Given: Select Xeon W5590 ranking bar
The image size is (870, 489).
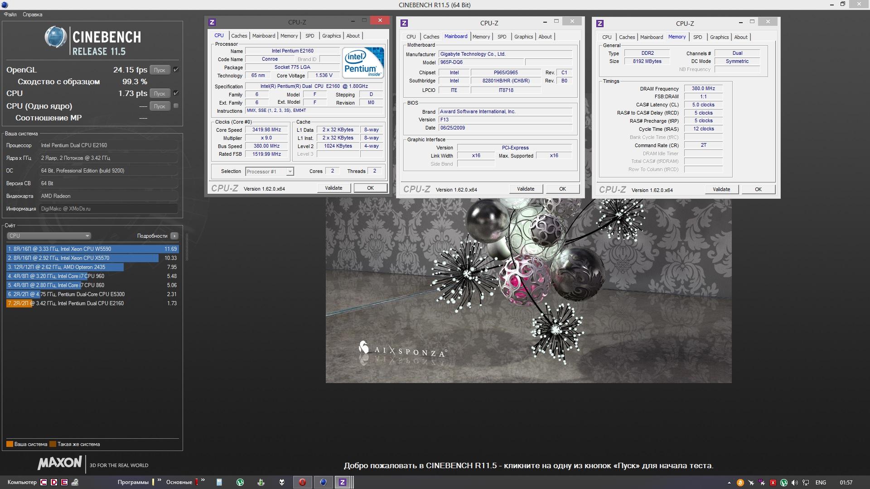Looking at the screenshot, I should coord(92,249).
